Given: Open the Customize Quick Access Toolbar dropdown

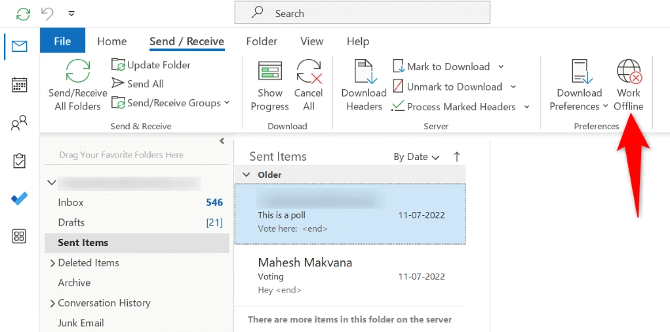Looking at the screenshot, I should [x=71, y=14].
